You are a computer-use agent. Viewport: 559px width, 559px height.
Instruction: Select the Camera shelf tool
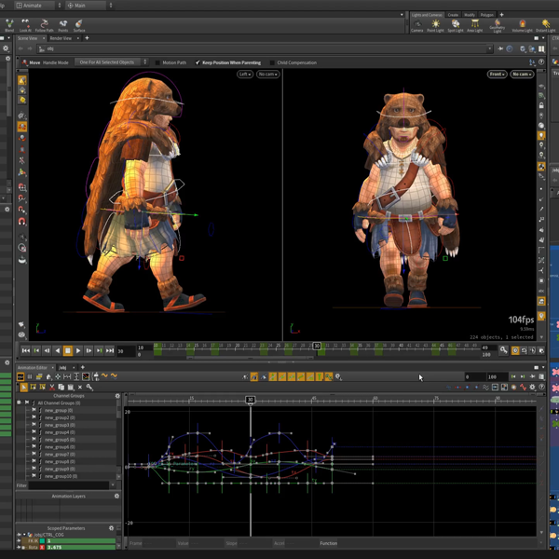416,25
